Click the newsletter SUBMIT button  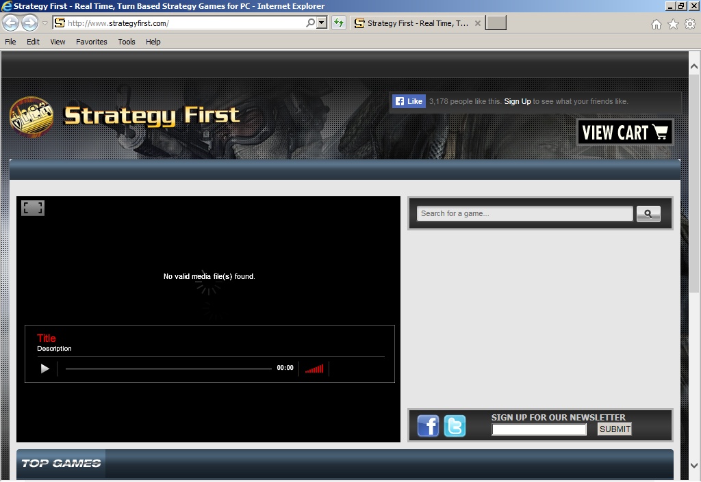pos(615,429)
